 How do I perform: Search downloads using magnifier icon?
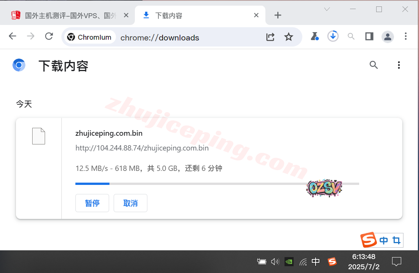(374, 65)
